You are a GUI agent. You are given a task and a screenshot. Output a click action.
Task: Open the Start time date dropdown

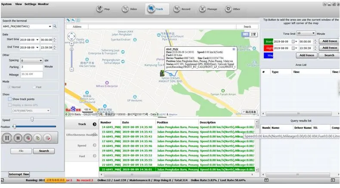click(37, 39)
